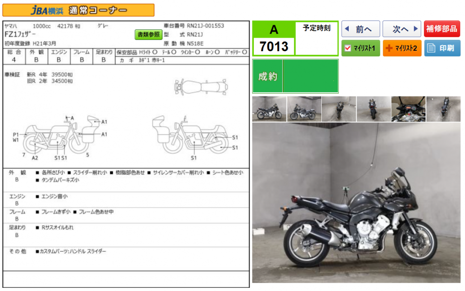The width and height of the screenshot is (465, 291).
Task: Click the 42178 km mileage value
Action: [68, 26]
